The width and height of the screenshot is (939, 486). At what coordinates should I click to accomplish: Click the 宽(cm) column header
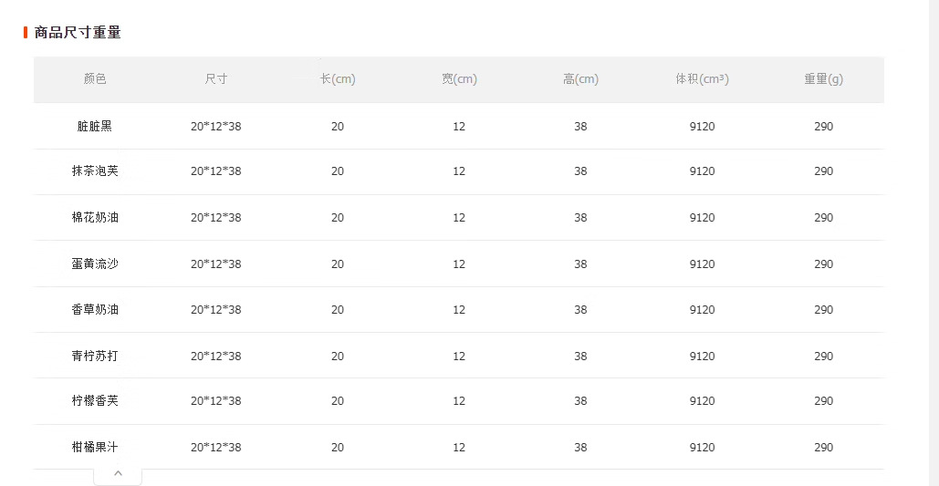(x=459, y=79)
